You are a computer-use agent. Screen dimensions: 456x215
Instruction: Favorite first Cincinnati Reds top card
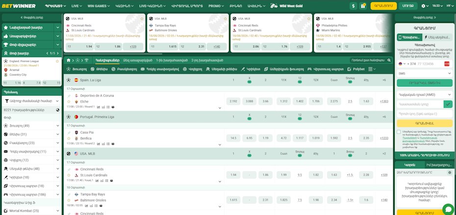pos(142,19)
